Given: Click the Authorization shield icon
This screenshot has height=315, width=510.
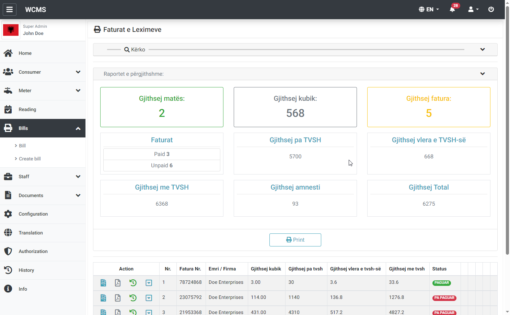Looking at the screenshot, I should [8, 251].
